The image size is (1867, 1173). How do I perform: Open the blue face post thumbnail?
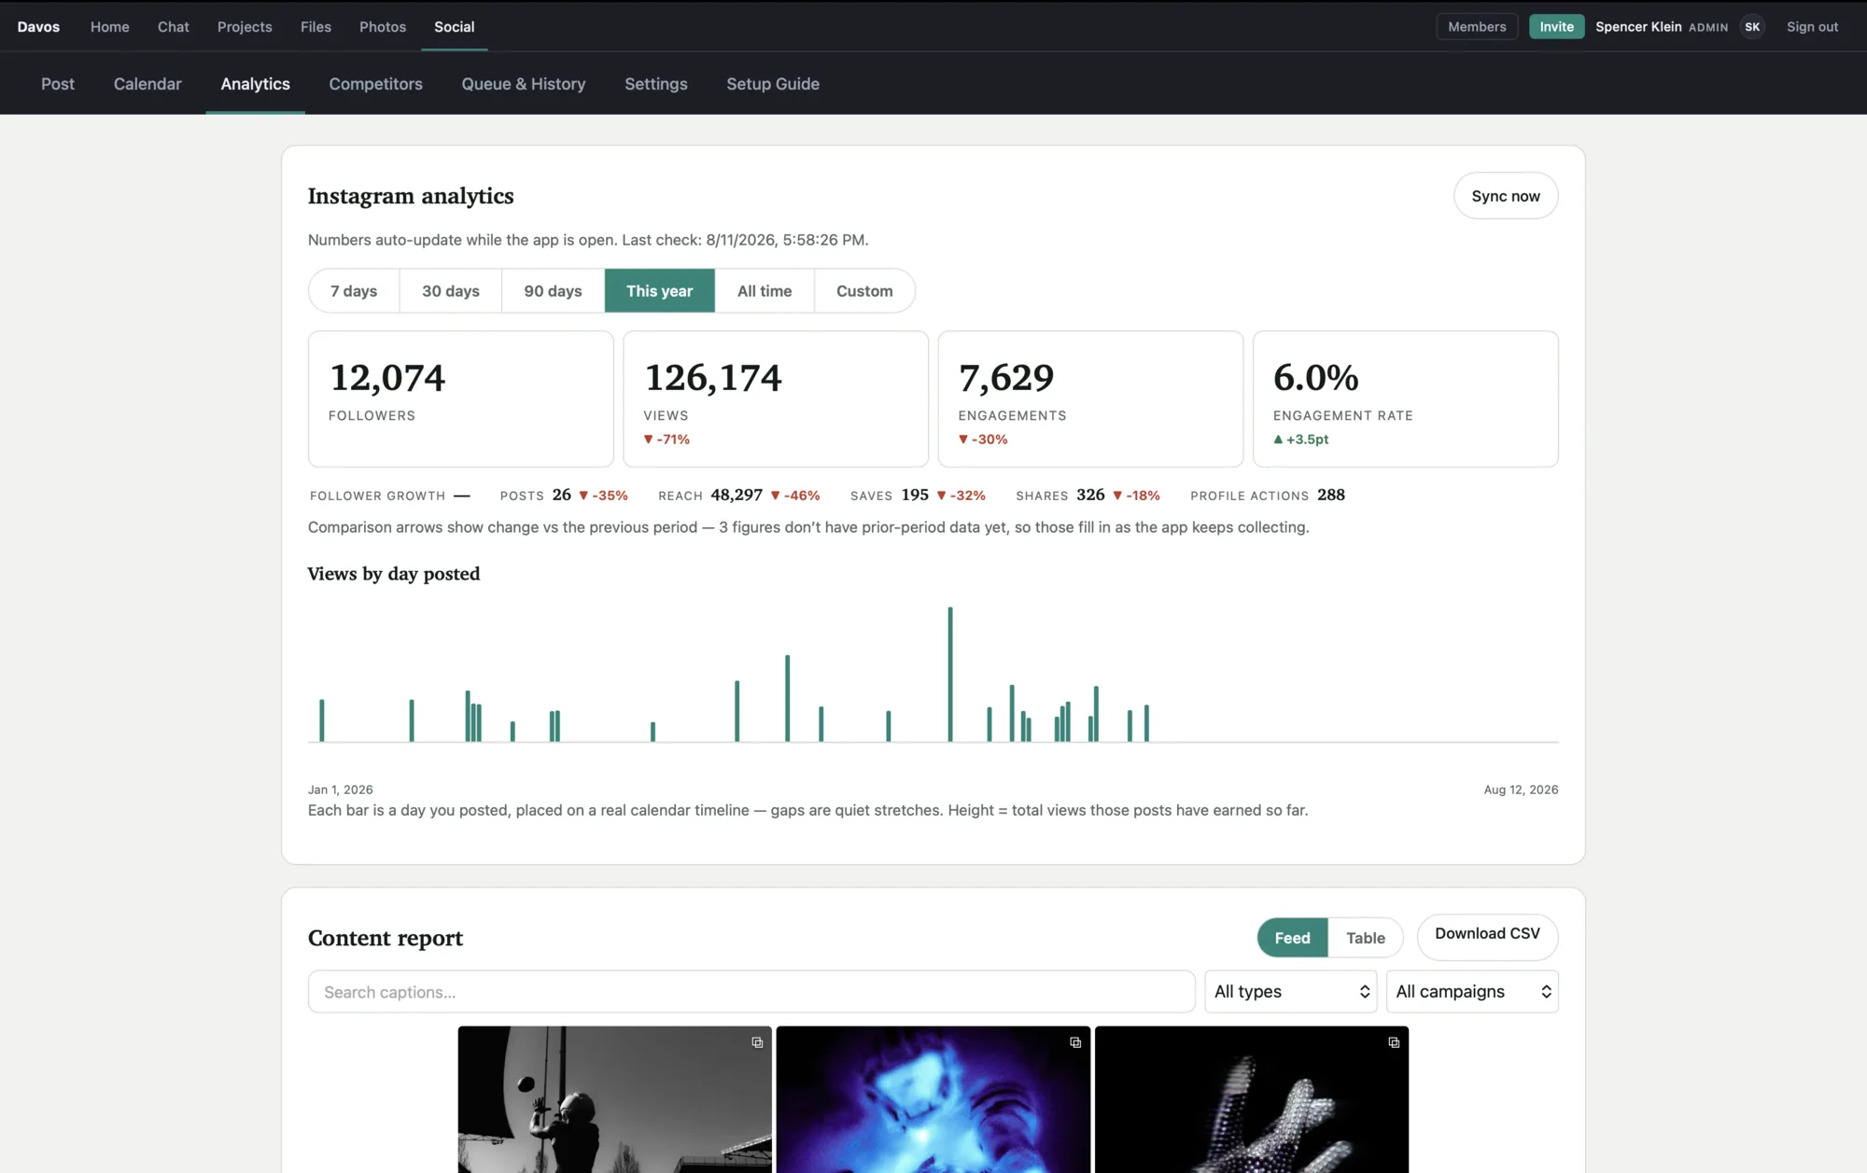pyautogui.click(x=933, y=1100)
